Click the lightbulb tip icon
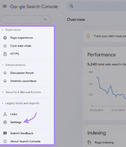This screenshot has width=126, height=147. 88,36
